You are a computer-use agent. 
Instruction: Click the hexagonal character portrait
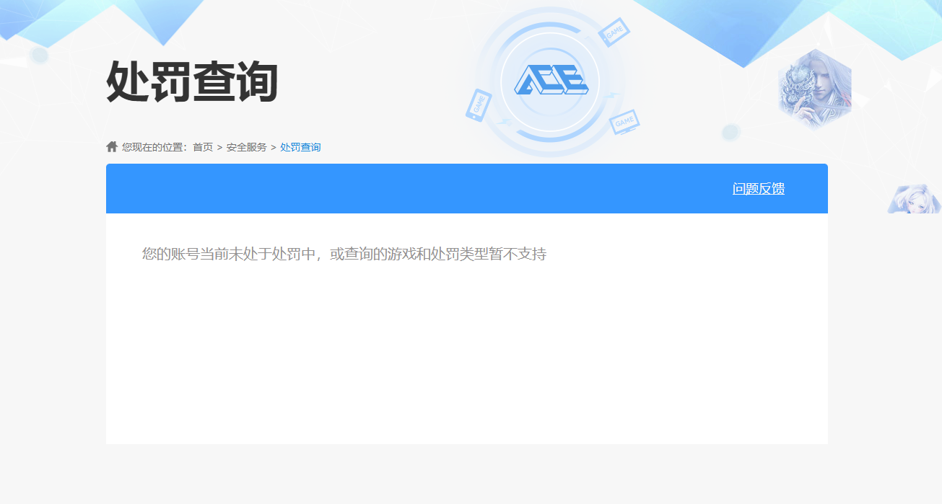(x=815, y=88)
